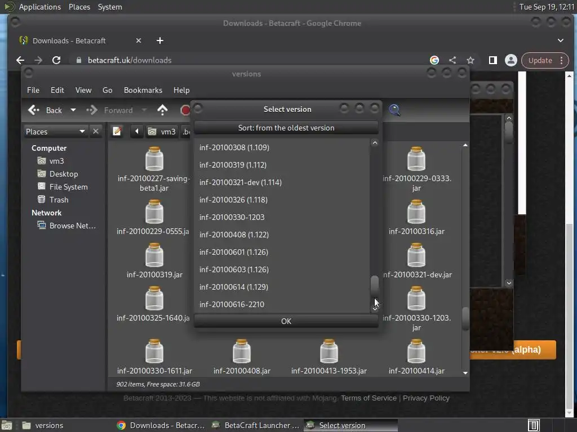Open Chrome profile avatar icon

coord(511,60)
